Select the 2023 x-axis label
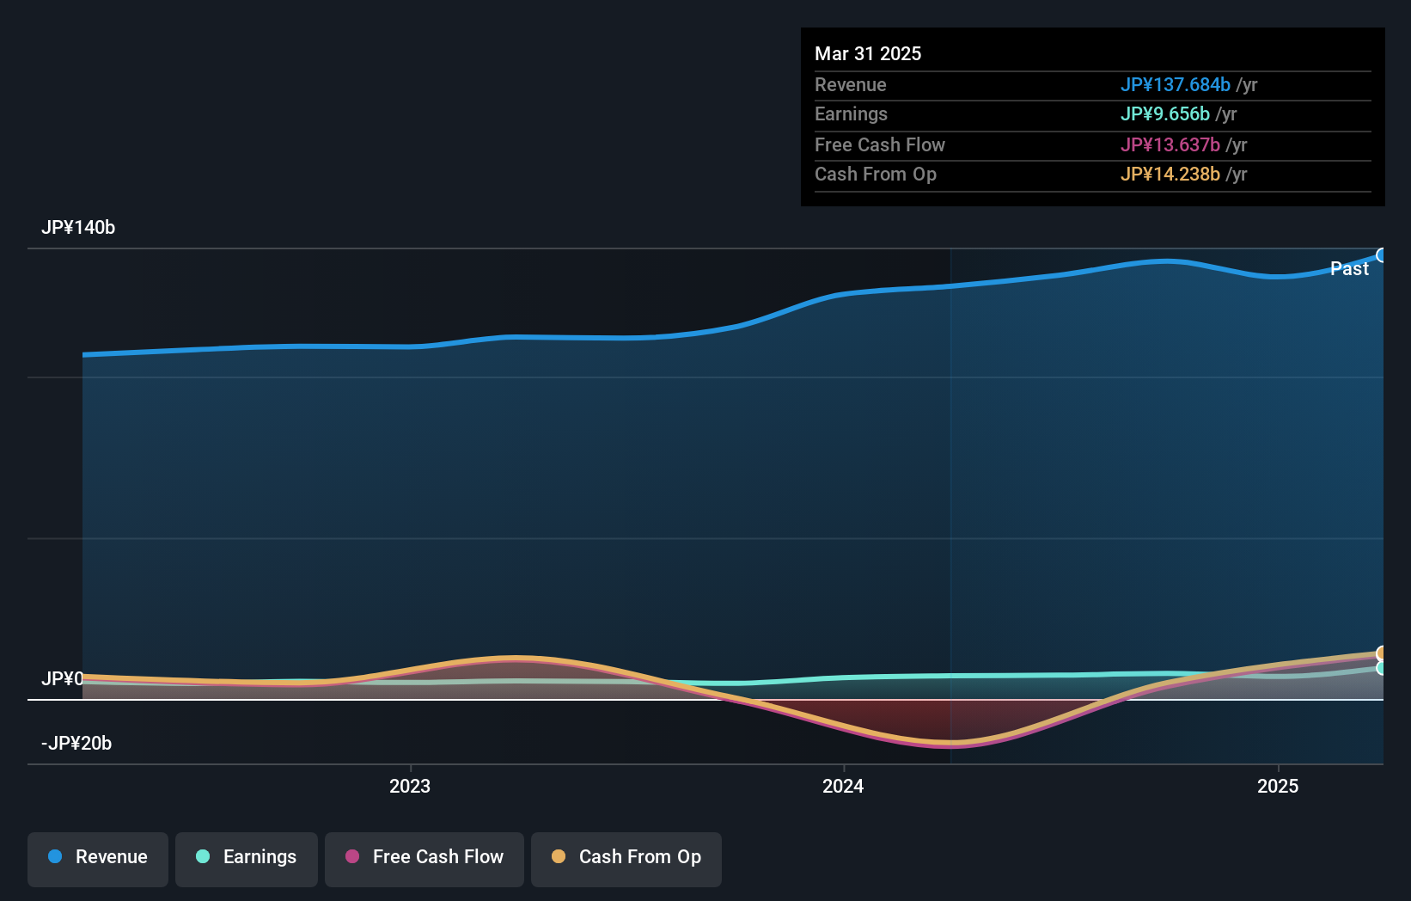This screenshot has height=901, width=1411. click(x=410, y=786)
